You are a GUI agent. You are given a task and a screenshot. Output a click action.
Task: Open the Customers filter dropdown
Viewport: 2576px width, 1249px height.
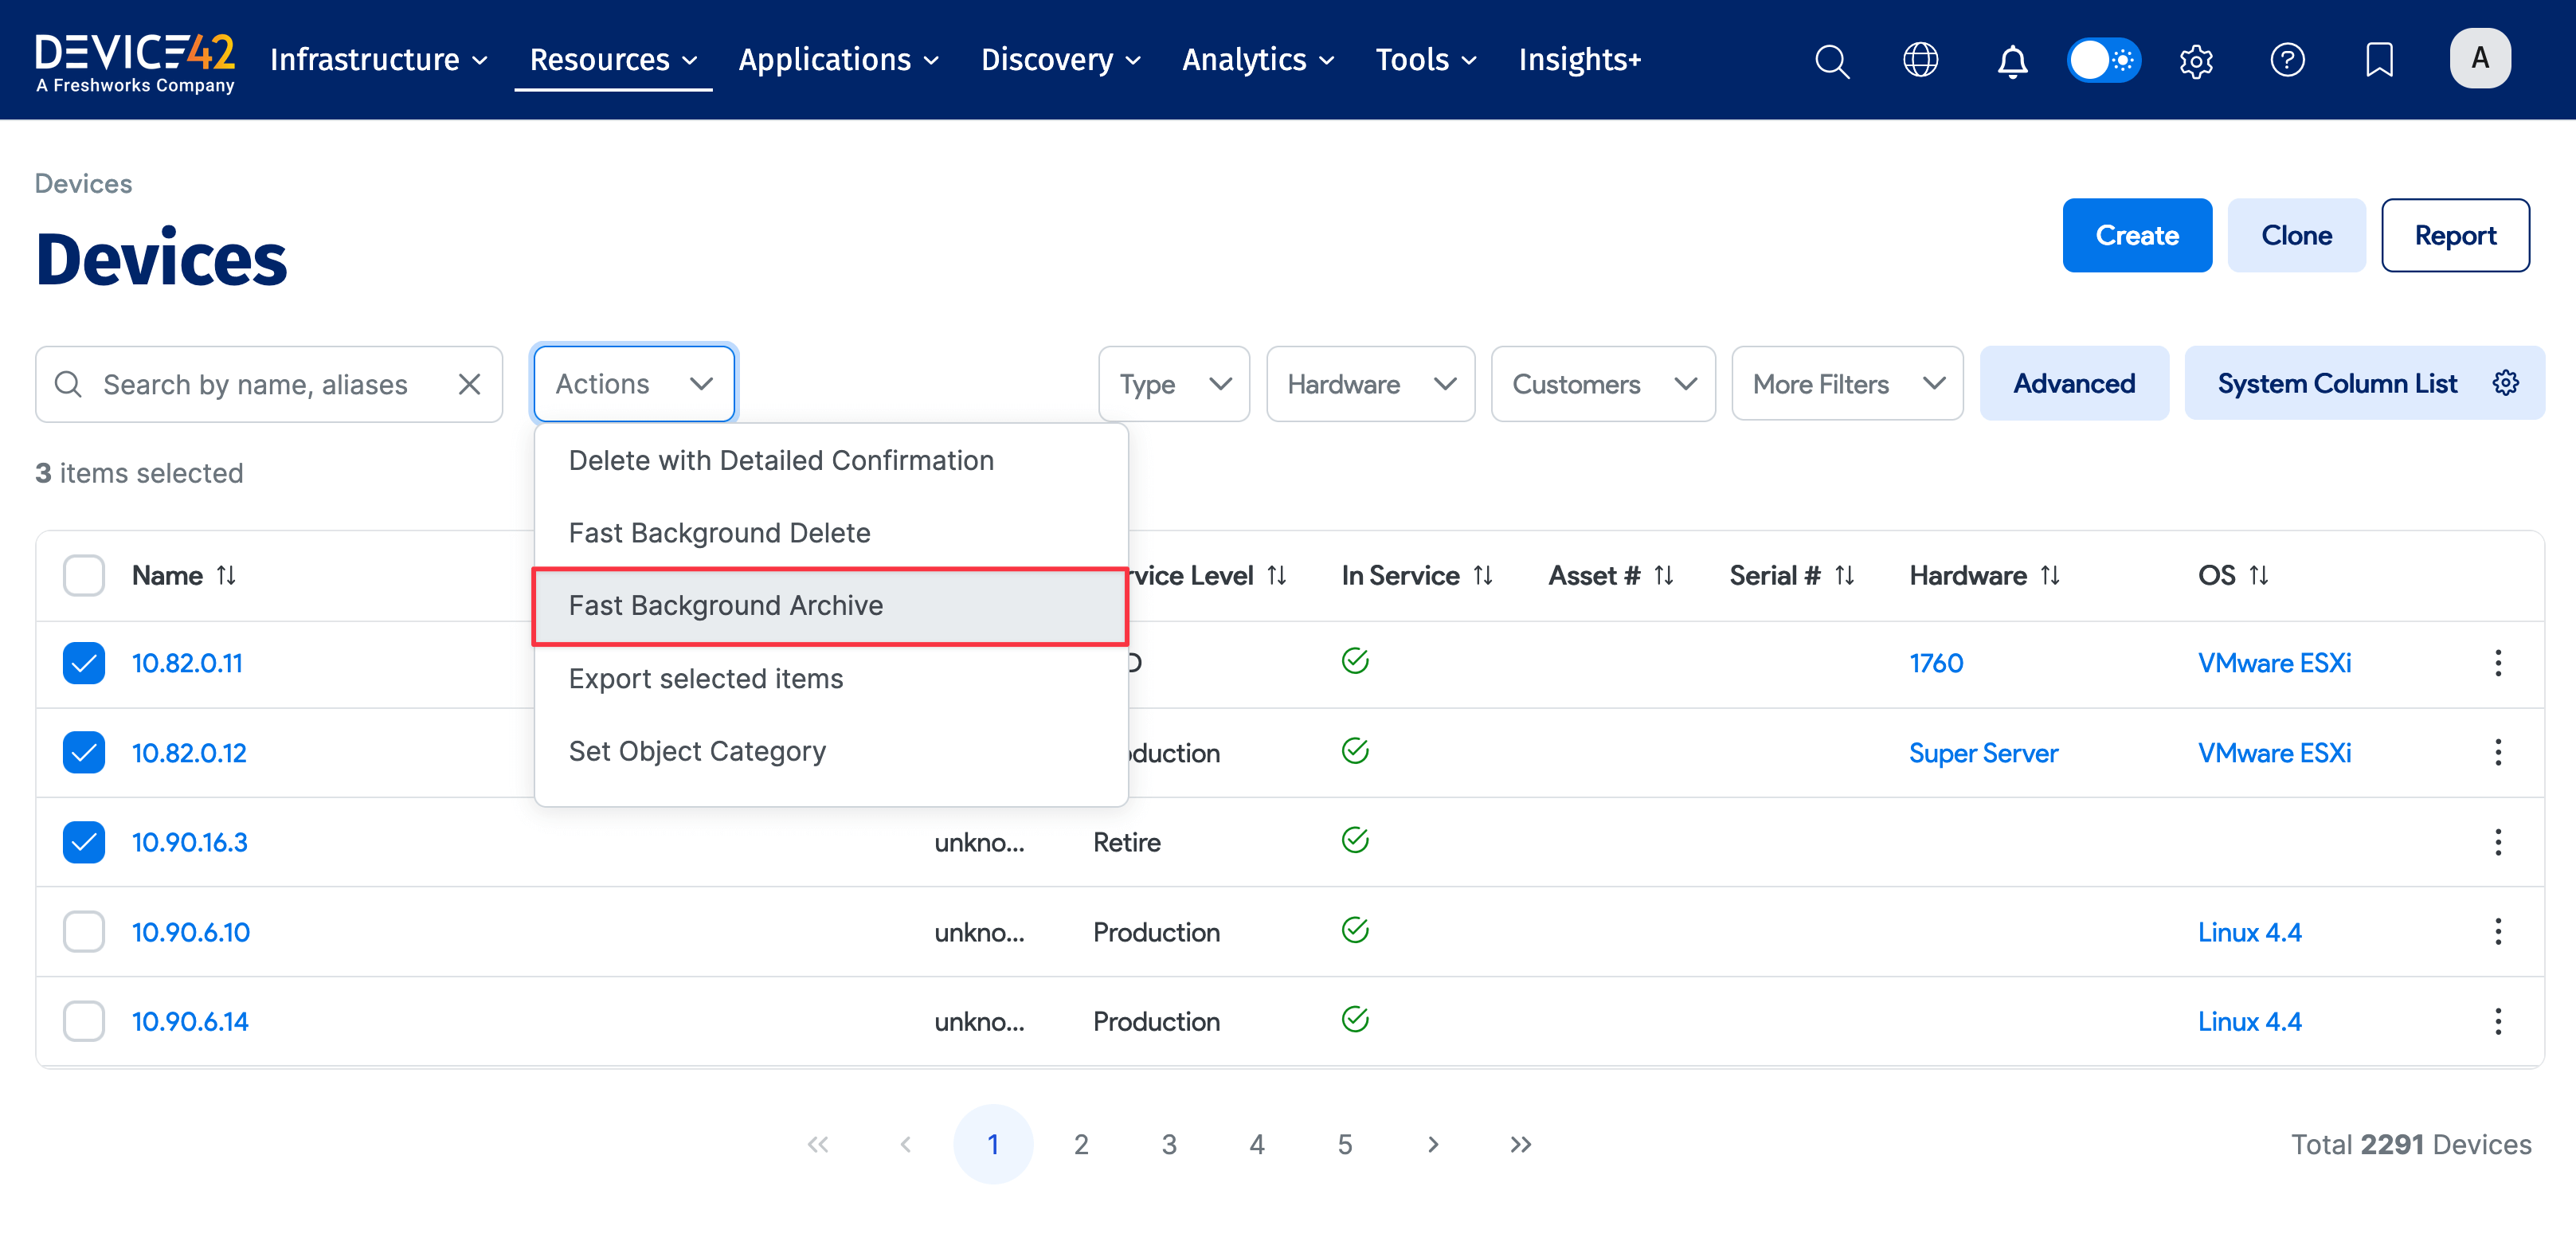pyautogui.click(x=1602, y=384)
